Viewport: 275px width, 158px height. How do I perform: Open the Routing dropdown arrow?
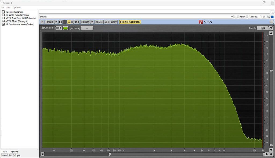point(92,22)
